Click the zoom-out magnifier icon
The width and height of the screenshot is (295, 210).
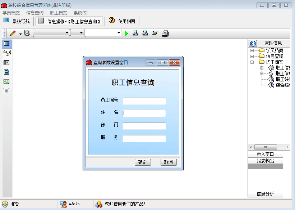tap(145, 33)
